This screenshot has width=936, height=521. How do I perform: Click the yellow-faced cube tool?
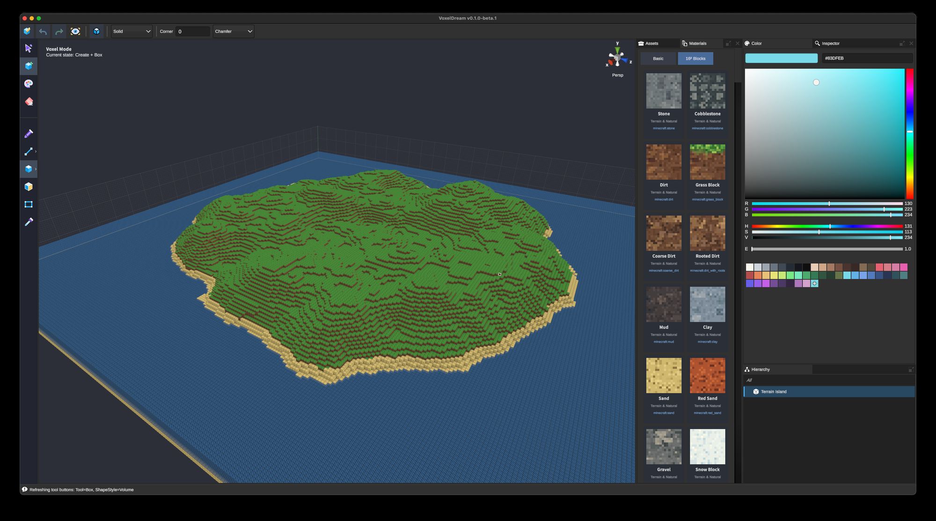point(29,187)
